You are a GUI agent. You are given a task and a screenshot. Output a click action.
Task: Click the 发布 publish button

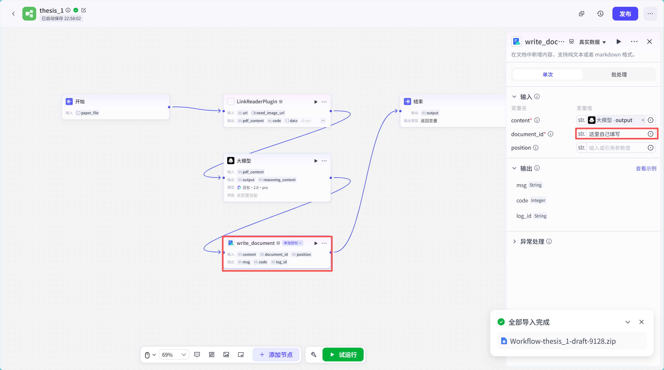pyautogui.click(x=625, y=14)
